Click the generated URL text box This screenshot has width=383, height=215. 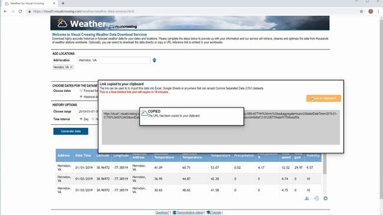click(221, 127)
